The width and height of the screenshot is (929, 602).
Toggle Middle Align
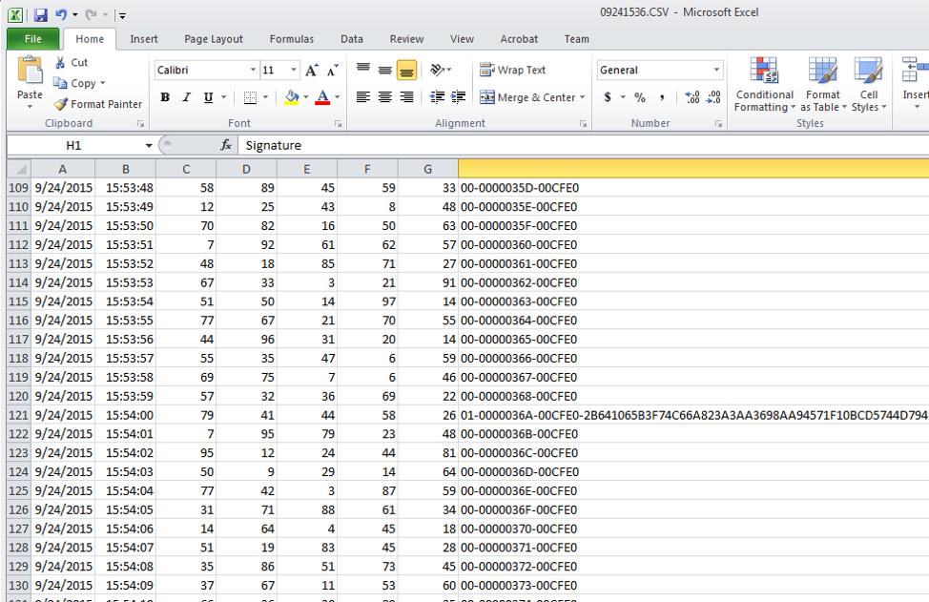point(385,70)
